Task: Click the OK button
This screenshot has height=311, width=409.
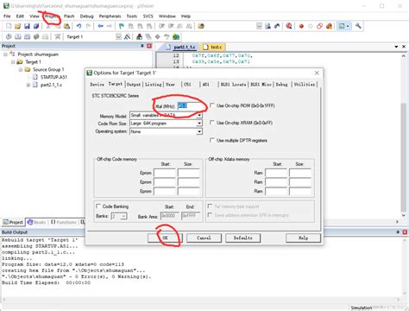Action: [x=165, y=238]
